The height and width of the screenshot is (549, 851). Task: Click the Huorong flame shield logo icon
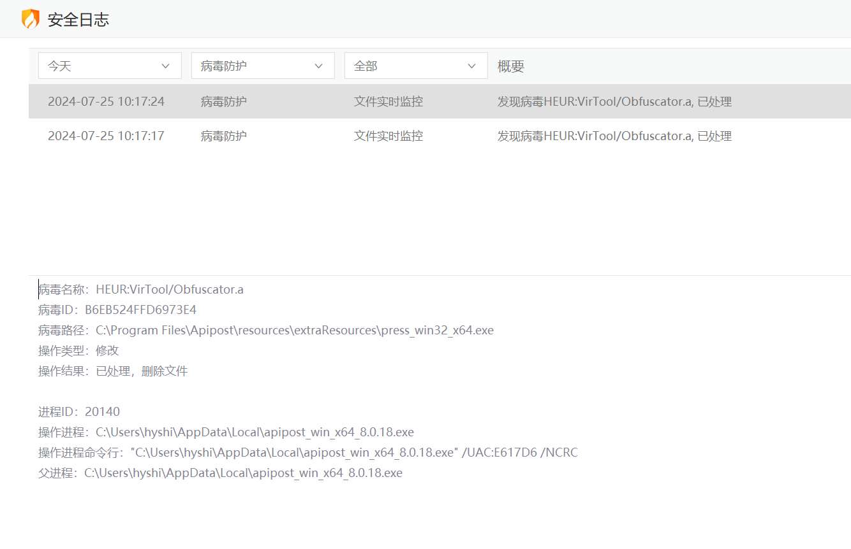[x=31, y=19]
